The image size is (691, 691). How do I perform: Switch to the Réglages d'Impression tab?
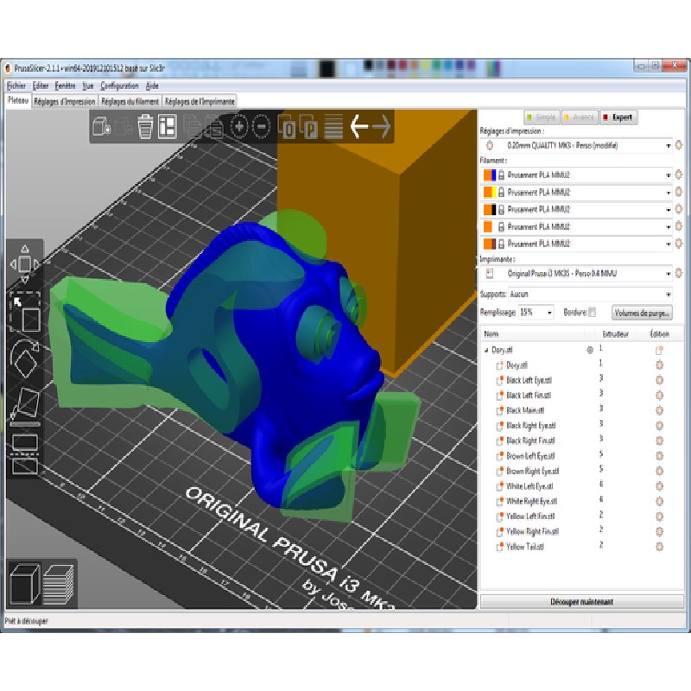tap(65, 101)
